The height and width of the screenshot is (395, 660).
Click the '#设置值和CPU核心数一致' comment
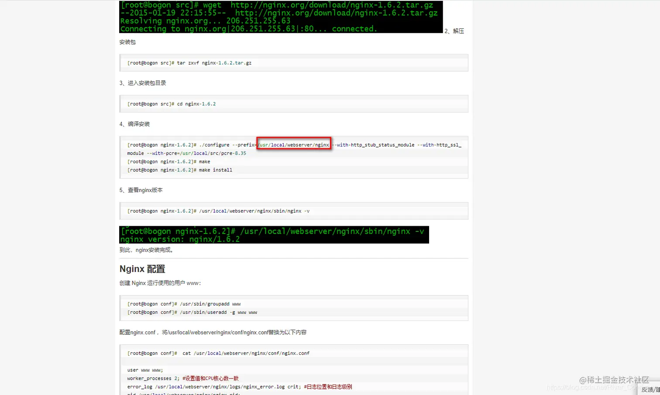(x=210, y=378)
